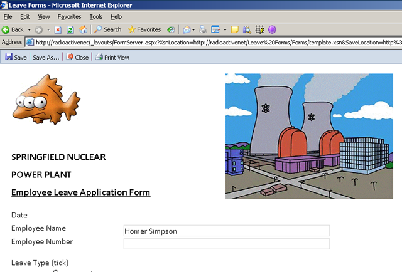Open the History globe icon
Image resolution: width=402 pixels, height=272 pixels.
(171, 29)
